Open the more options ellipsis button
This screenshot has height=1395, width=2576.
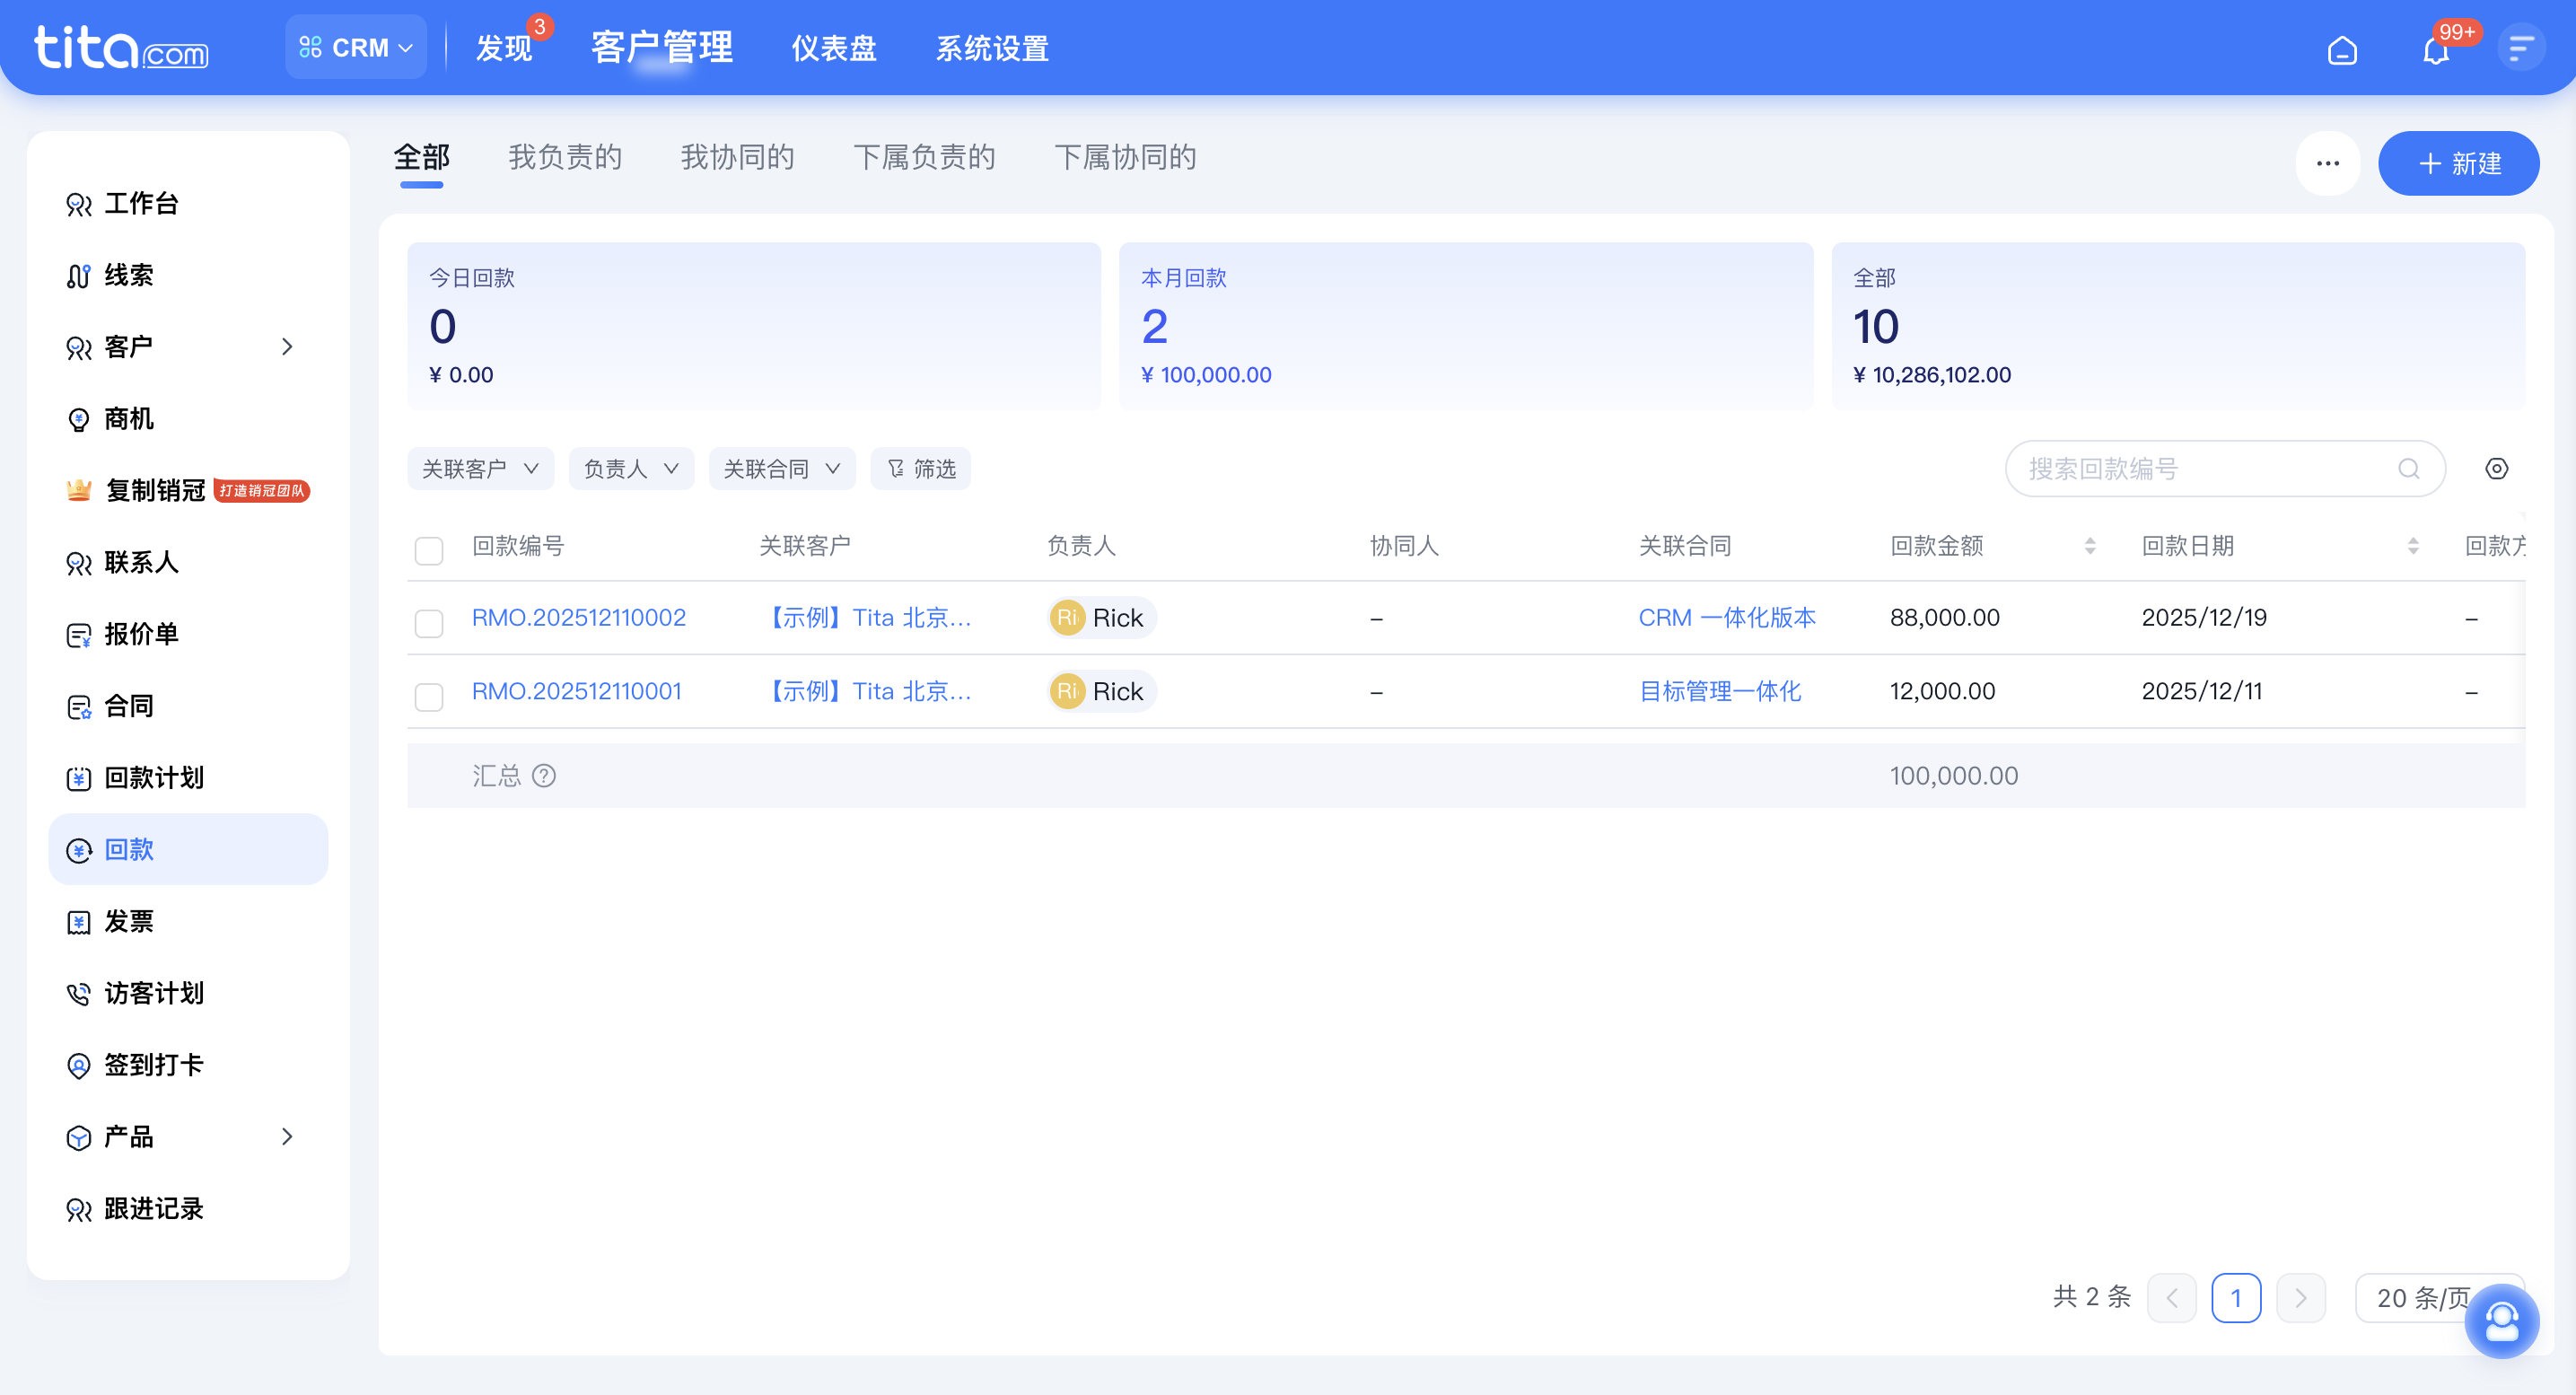[2327, 163]
